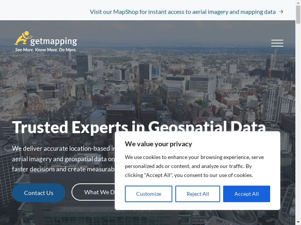Viewport: 301px width, 225px height.
Task: Click the hero paragraph starting "We deliver accurate"
Action: point(60,159)
